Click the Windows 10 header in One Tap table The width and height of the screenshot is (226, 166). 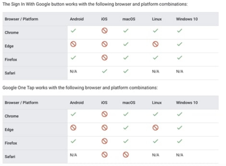[x=187, y=103]
